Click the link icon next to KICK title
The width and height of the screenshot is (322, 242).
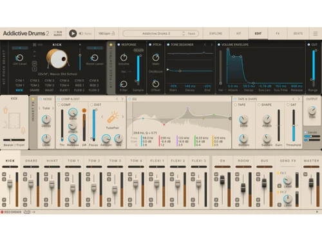click(40, 45)
